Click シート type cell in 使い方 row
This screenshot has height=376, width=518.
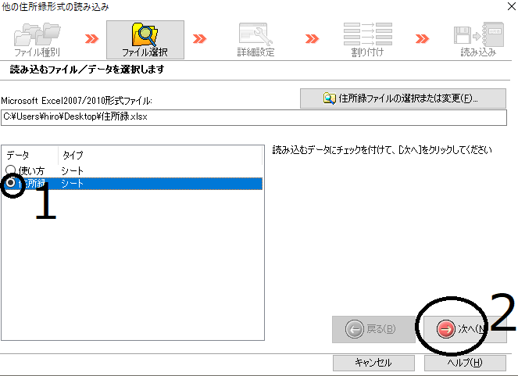pyautogui.click(x=73, y=170)
